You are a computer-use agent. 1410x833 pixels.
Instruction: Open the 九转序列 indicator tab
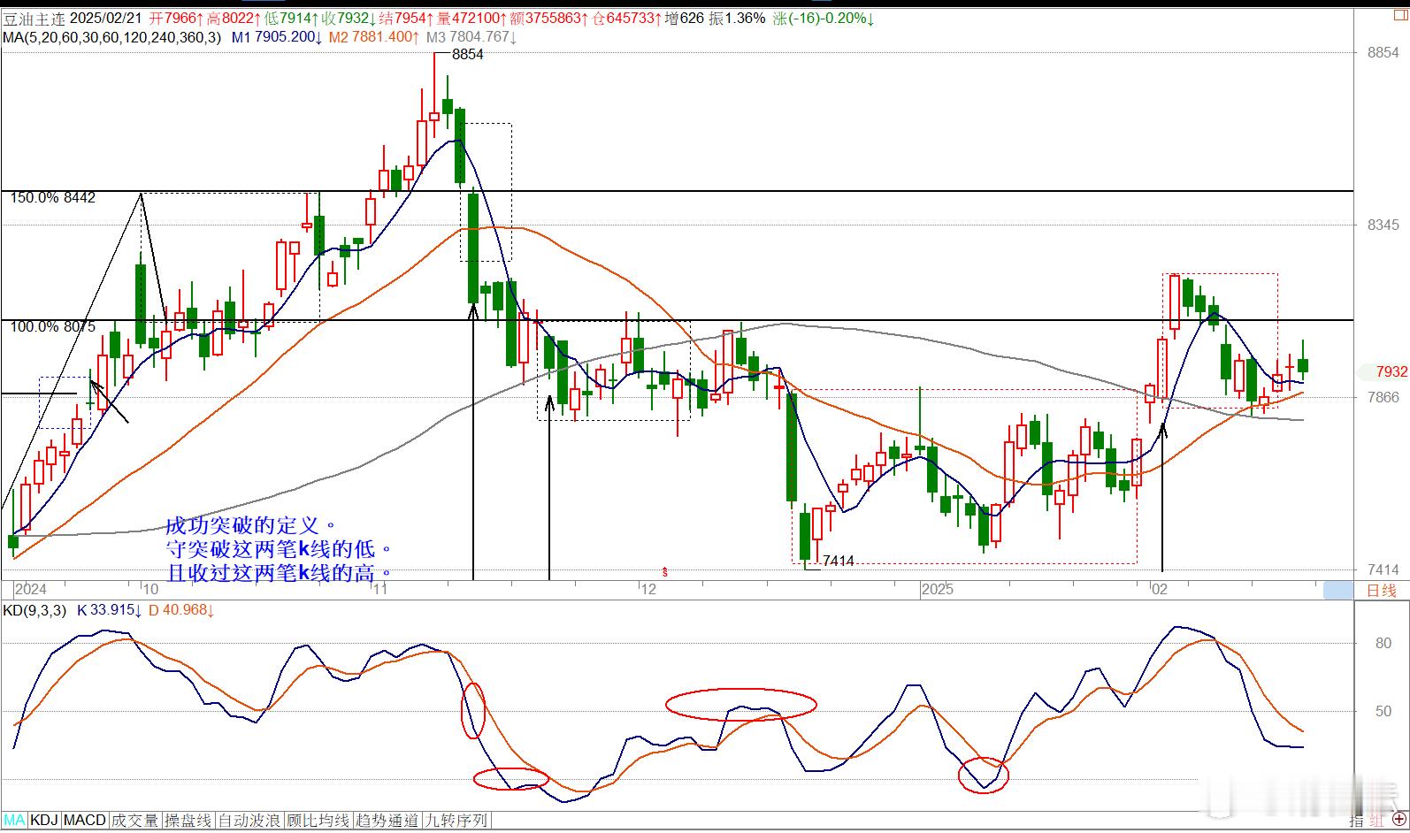pyautogui.click(x=456, y=821)
